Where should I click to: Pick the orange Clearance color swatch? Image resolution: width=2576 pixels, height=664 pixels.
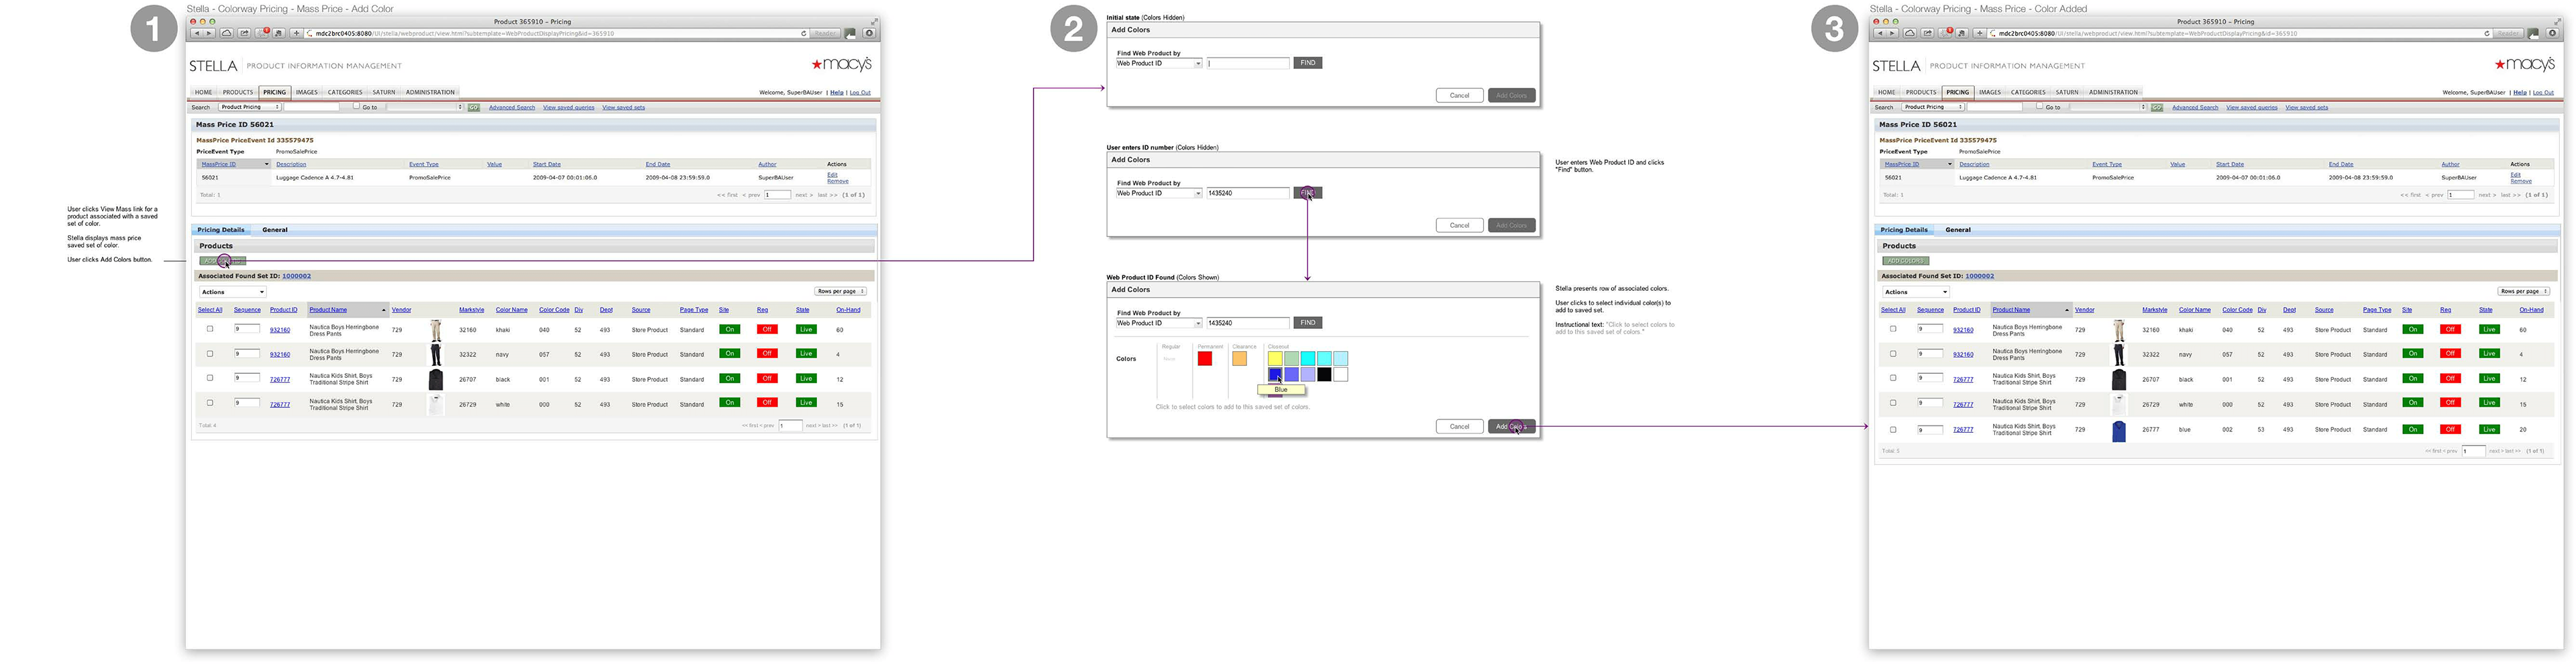1240,358
